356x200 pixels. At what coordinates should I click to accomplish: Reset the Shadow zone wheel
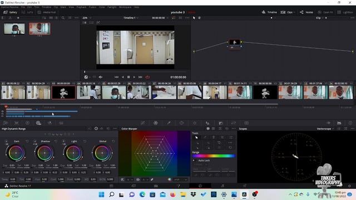point(56,141)
